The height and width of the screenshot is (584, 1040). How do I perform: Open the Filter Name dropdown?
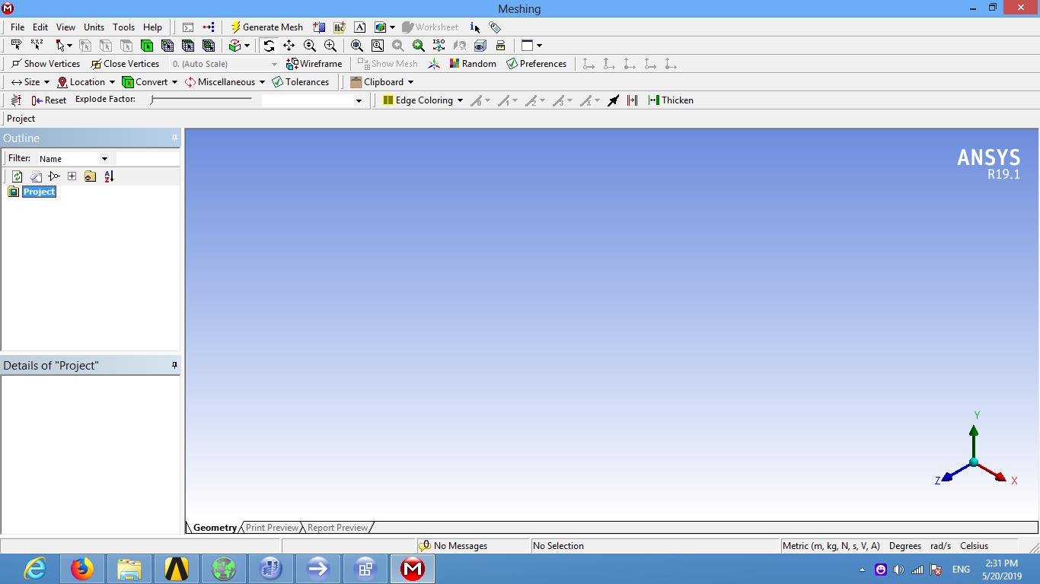pyautogui.click(x=104, y=158)
